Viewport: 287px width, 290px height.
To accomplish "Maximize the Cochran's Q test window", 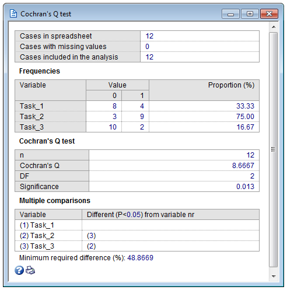I will coord(250,14).
